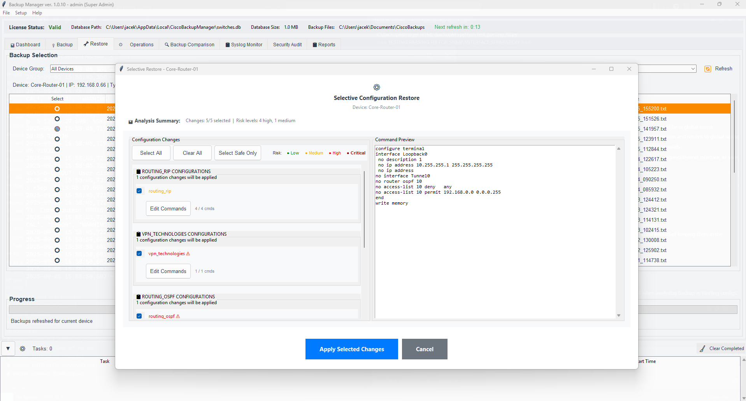Image resolution: width=746 pixels, height=401 pixels.
Task: Click the Backup Manager feather app icon
Action: 4,4
